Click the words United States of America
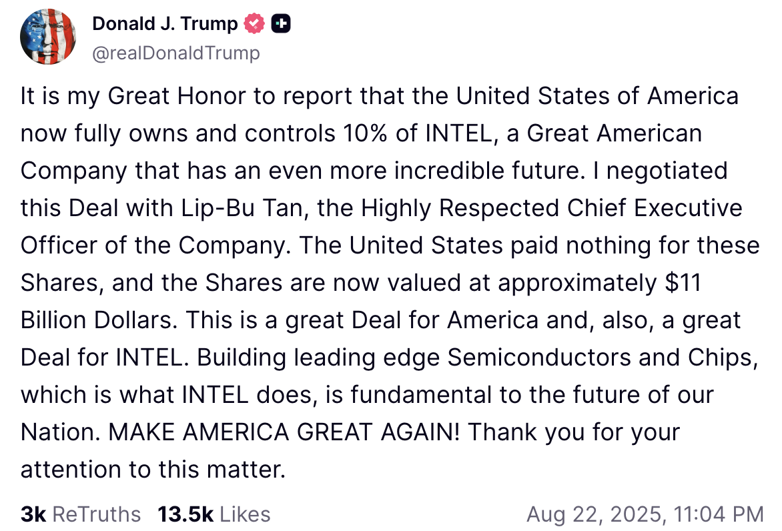 [597, 96]
